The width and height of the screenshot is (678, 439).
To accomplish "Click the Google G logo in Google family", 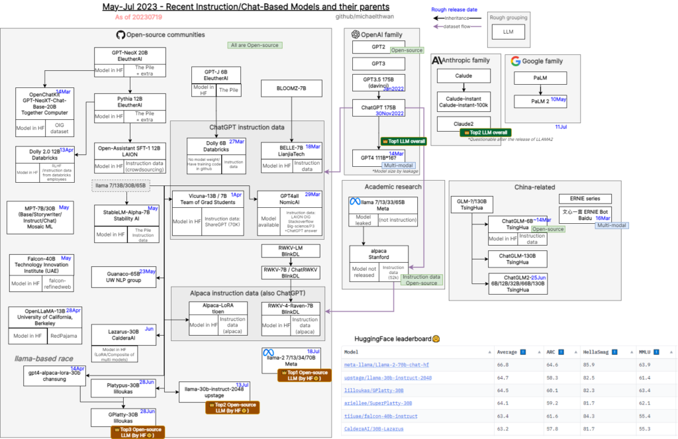I will coord(515,61).
